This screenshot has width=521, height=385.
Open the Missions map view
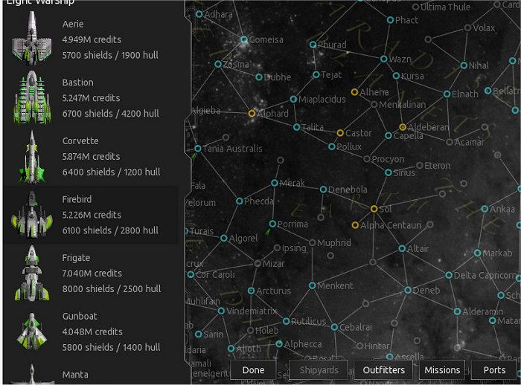point(442,369)
